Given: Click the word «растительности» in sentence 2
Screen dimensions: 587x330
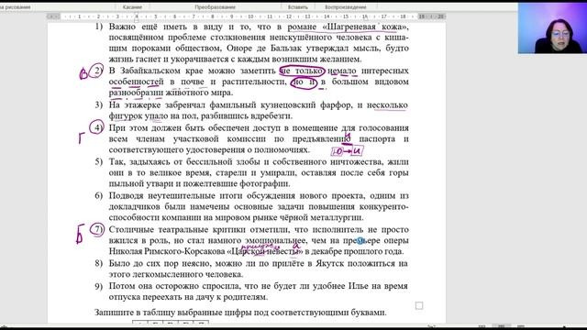Looking at the screenshot, I should 254,82.
